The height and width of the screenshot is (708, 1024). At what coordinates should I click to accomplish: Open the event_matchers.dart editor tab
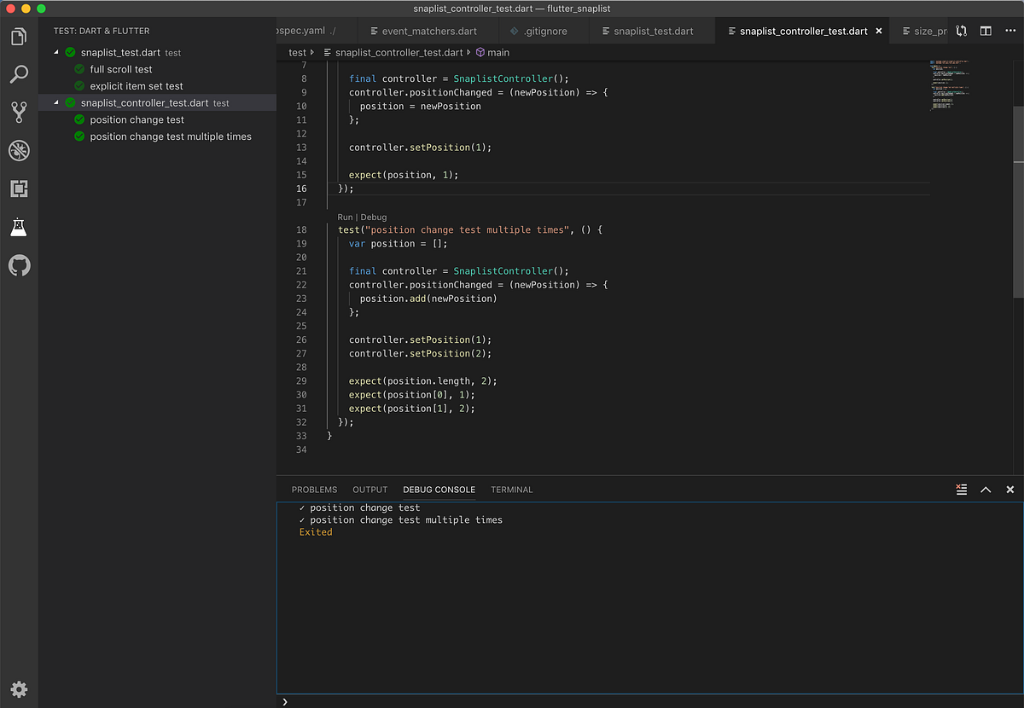coord(423,31)
